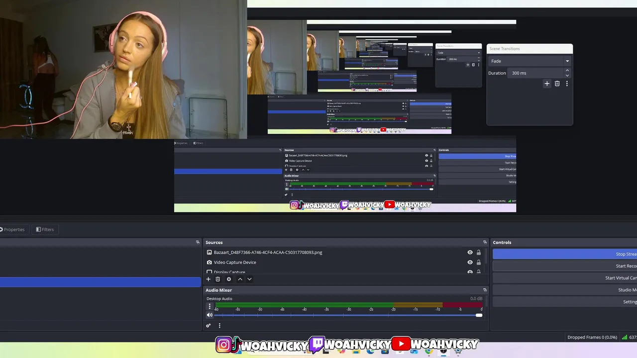Viewport: 637px width, 358px height.
Task: Click the Controls dock title
Action: pyautogui.click(x=502, y=242)
